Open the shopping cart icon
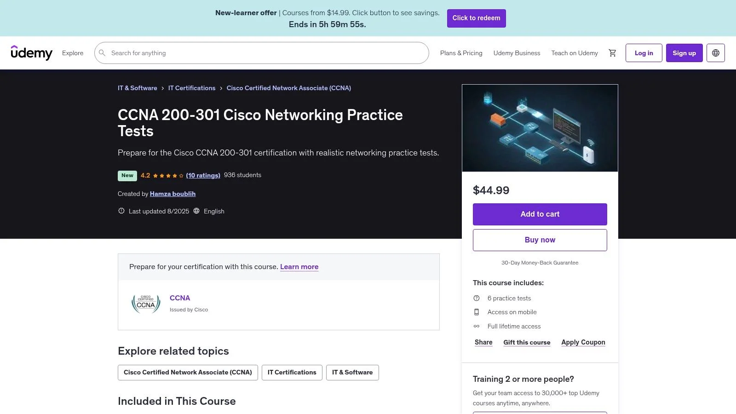The height and width of the screenshot is (414, 736). [612, 53]
